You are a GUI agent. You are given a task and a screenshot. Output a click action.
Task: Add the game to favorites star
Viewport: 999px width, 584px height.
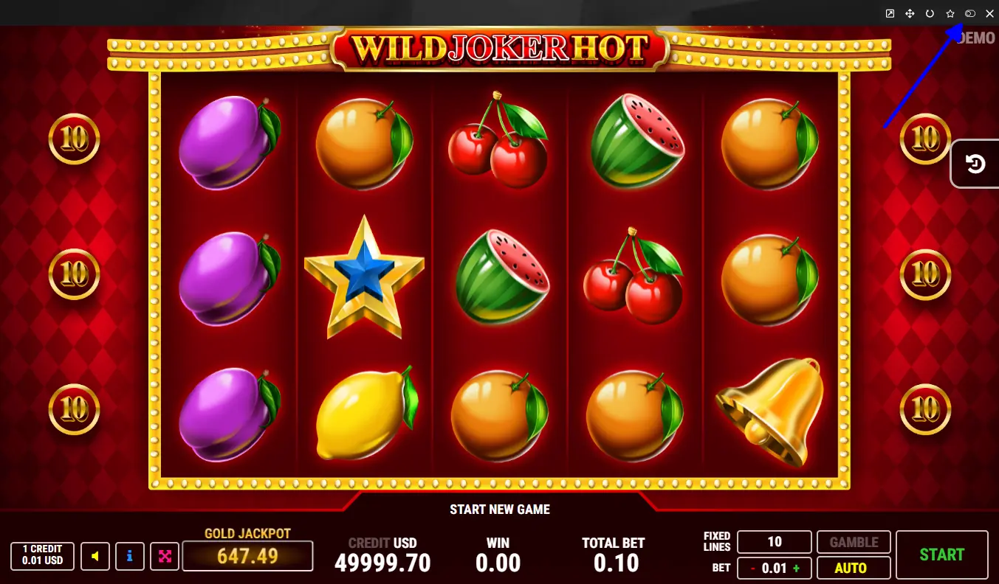pos(950,13)
